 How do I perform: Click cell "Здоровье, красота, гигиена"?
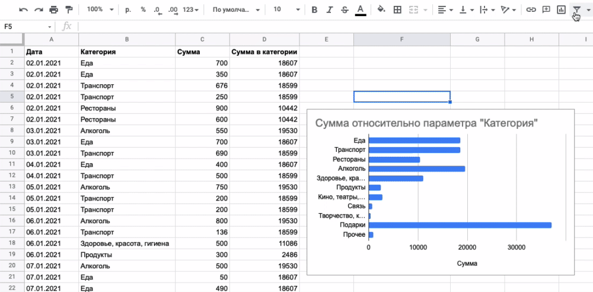127,243
